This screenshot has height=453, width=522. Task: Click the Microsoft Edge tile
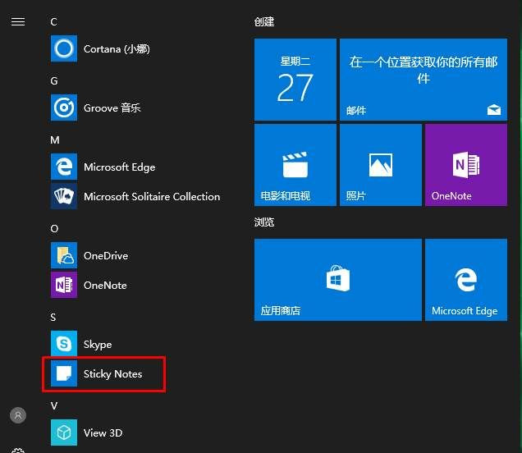(465, 280)
